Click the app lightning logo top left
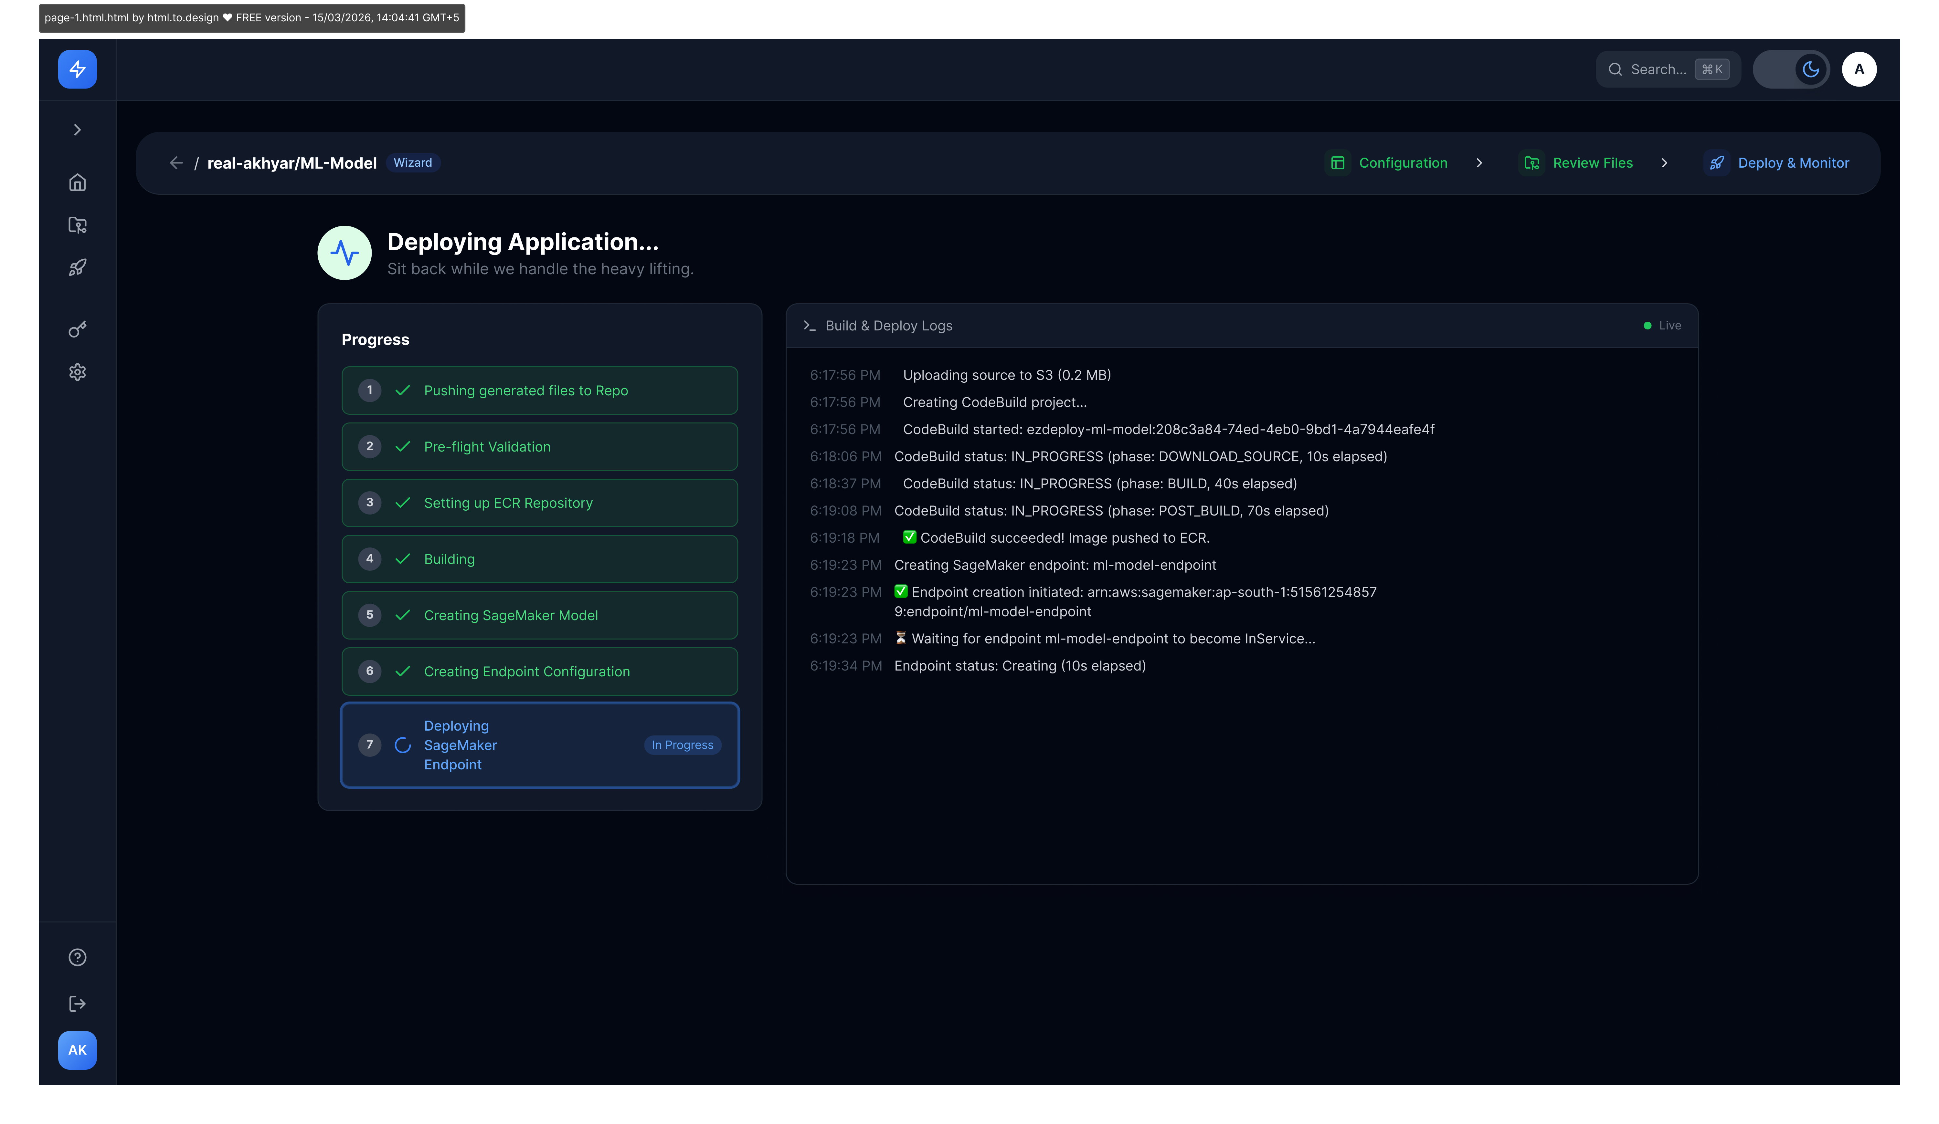1939x1124 pixels. tap(77, 69)
